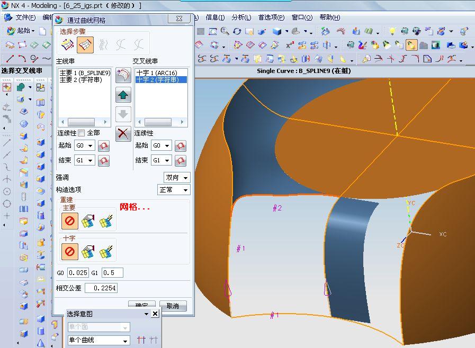
Task: Close the 通过曲线网格 dialog
Action: click(x=180, y=19)
